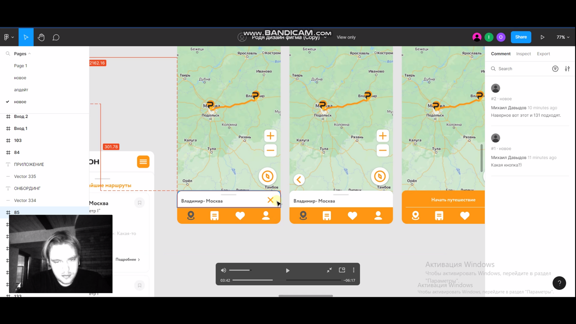Click the profile icon in first nav bar

pos(266,216)
